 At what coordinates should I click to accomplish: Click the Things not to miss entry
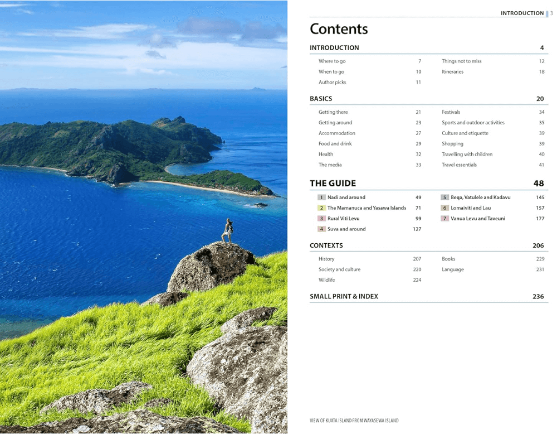[x=461, y=61]
